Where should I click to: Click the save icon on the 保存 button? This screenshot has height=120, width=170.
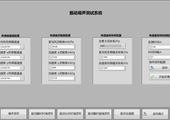tap(152, 68)
